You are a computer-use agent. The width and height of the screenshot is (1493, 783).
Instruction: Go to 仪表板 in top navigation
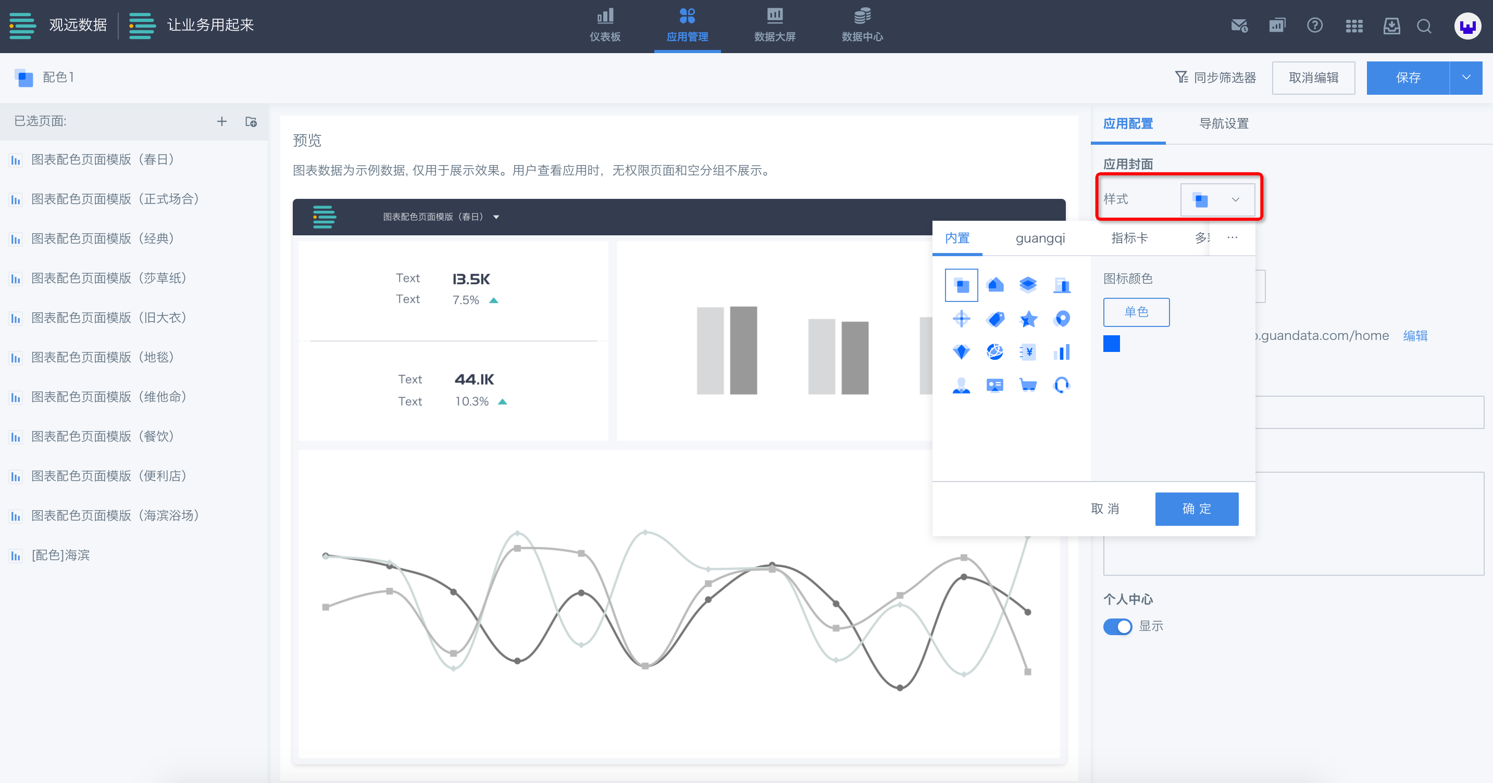coord(605,26)
